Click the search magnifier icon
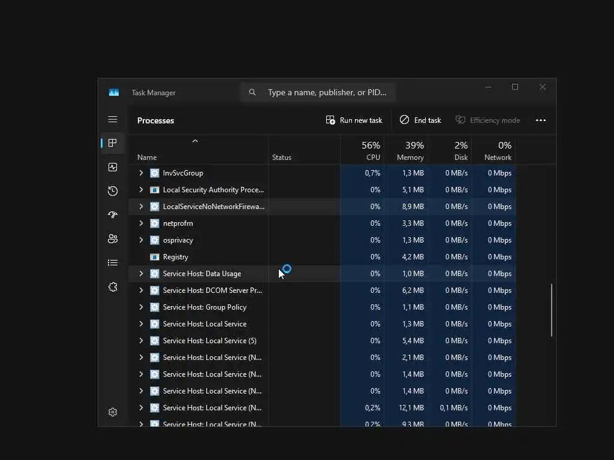Image resolution: width=614 pixels, height=460 pixels. 252,92
